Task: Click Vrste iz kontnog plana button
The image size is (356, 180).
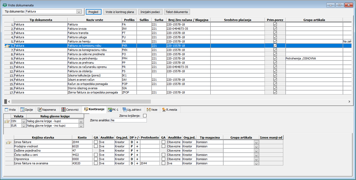Action: coord(120,12)
